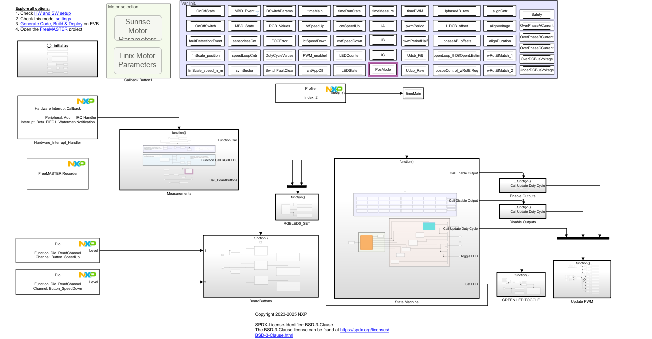The image size is (652, 339).
Task: Select the RGB_Values data store block
Action: [x=280, y=26]
